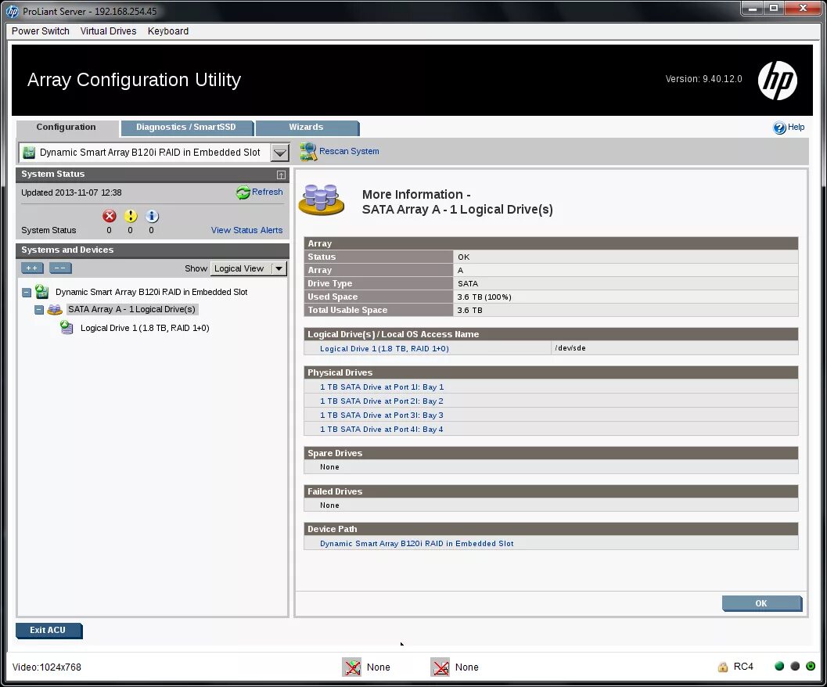
Task: Click the '3.6 TB (100%)' used space value
Action: (484, 297)
